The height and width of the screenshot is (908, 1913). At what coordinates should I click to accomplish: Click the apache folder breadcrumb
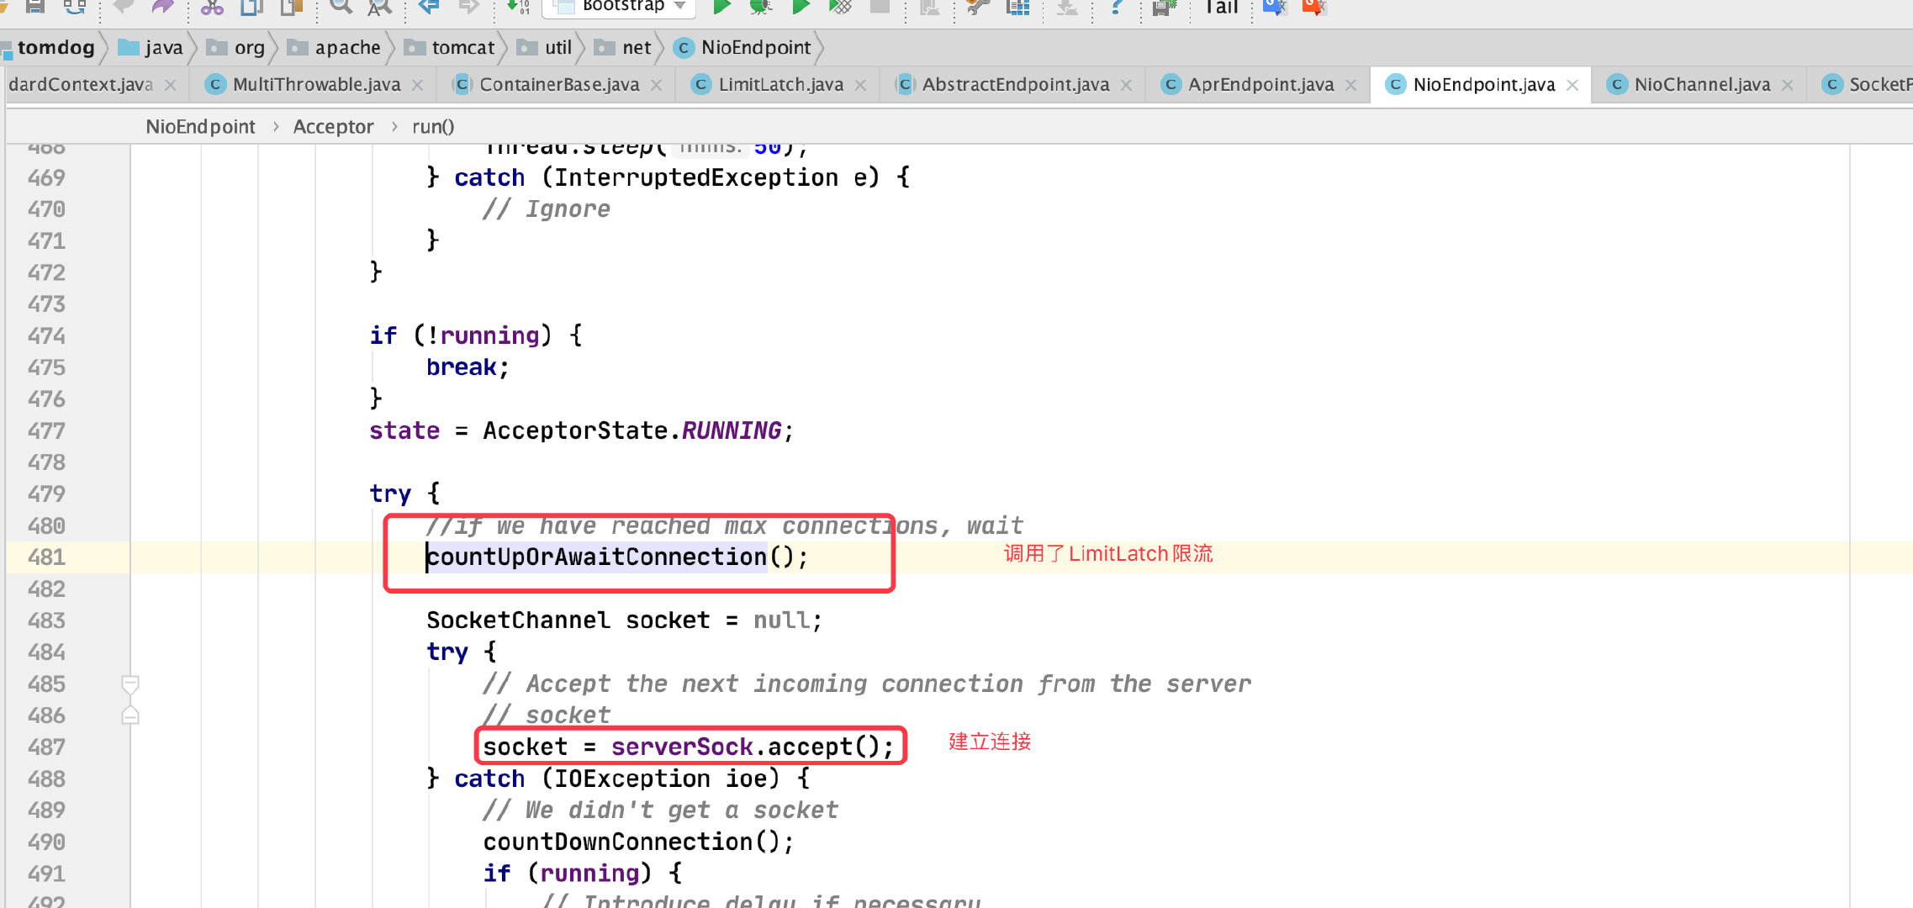[334, 47]
